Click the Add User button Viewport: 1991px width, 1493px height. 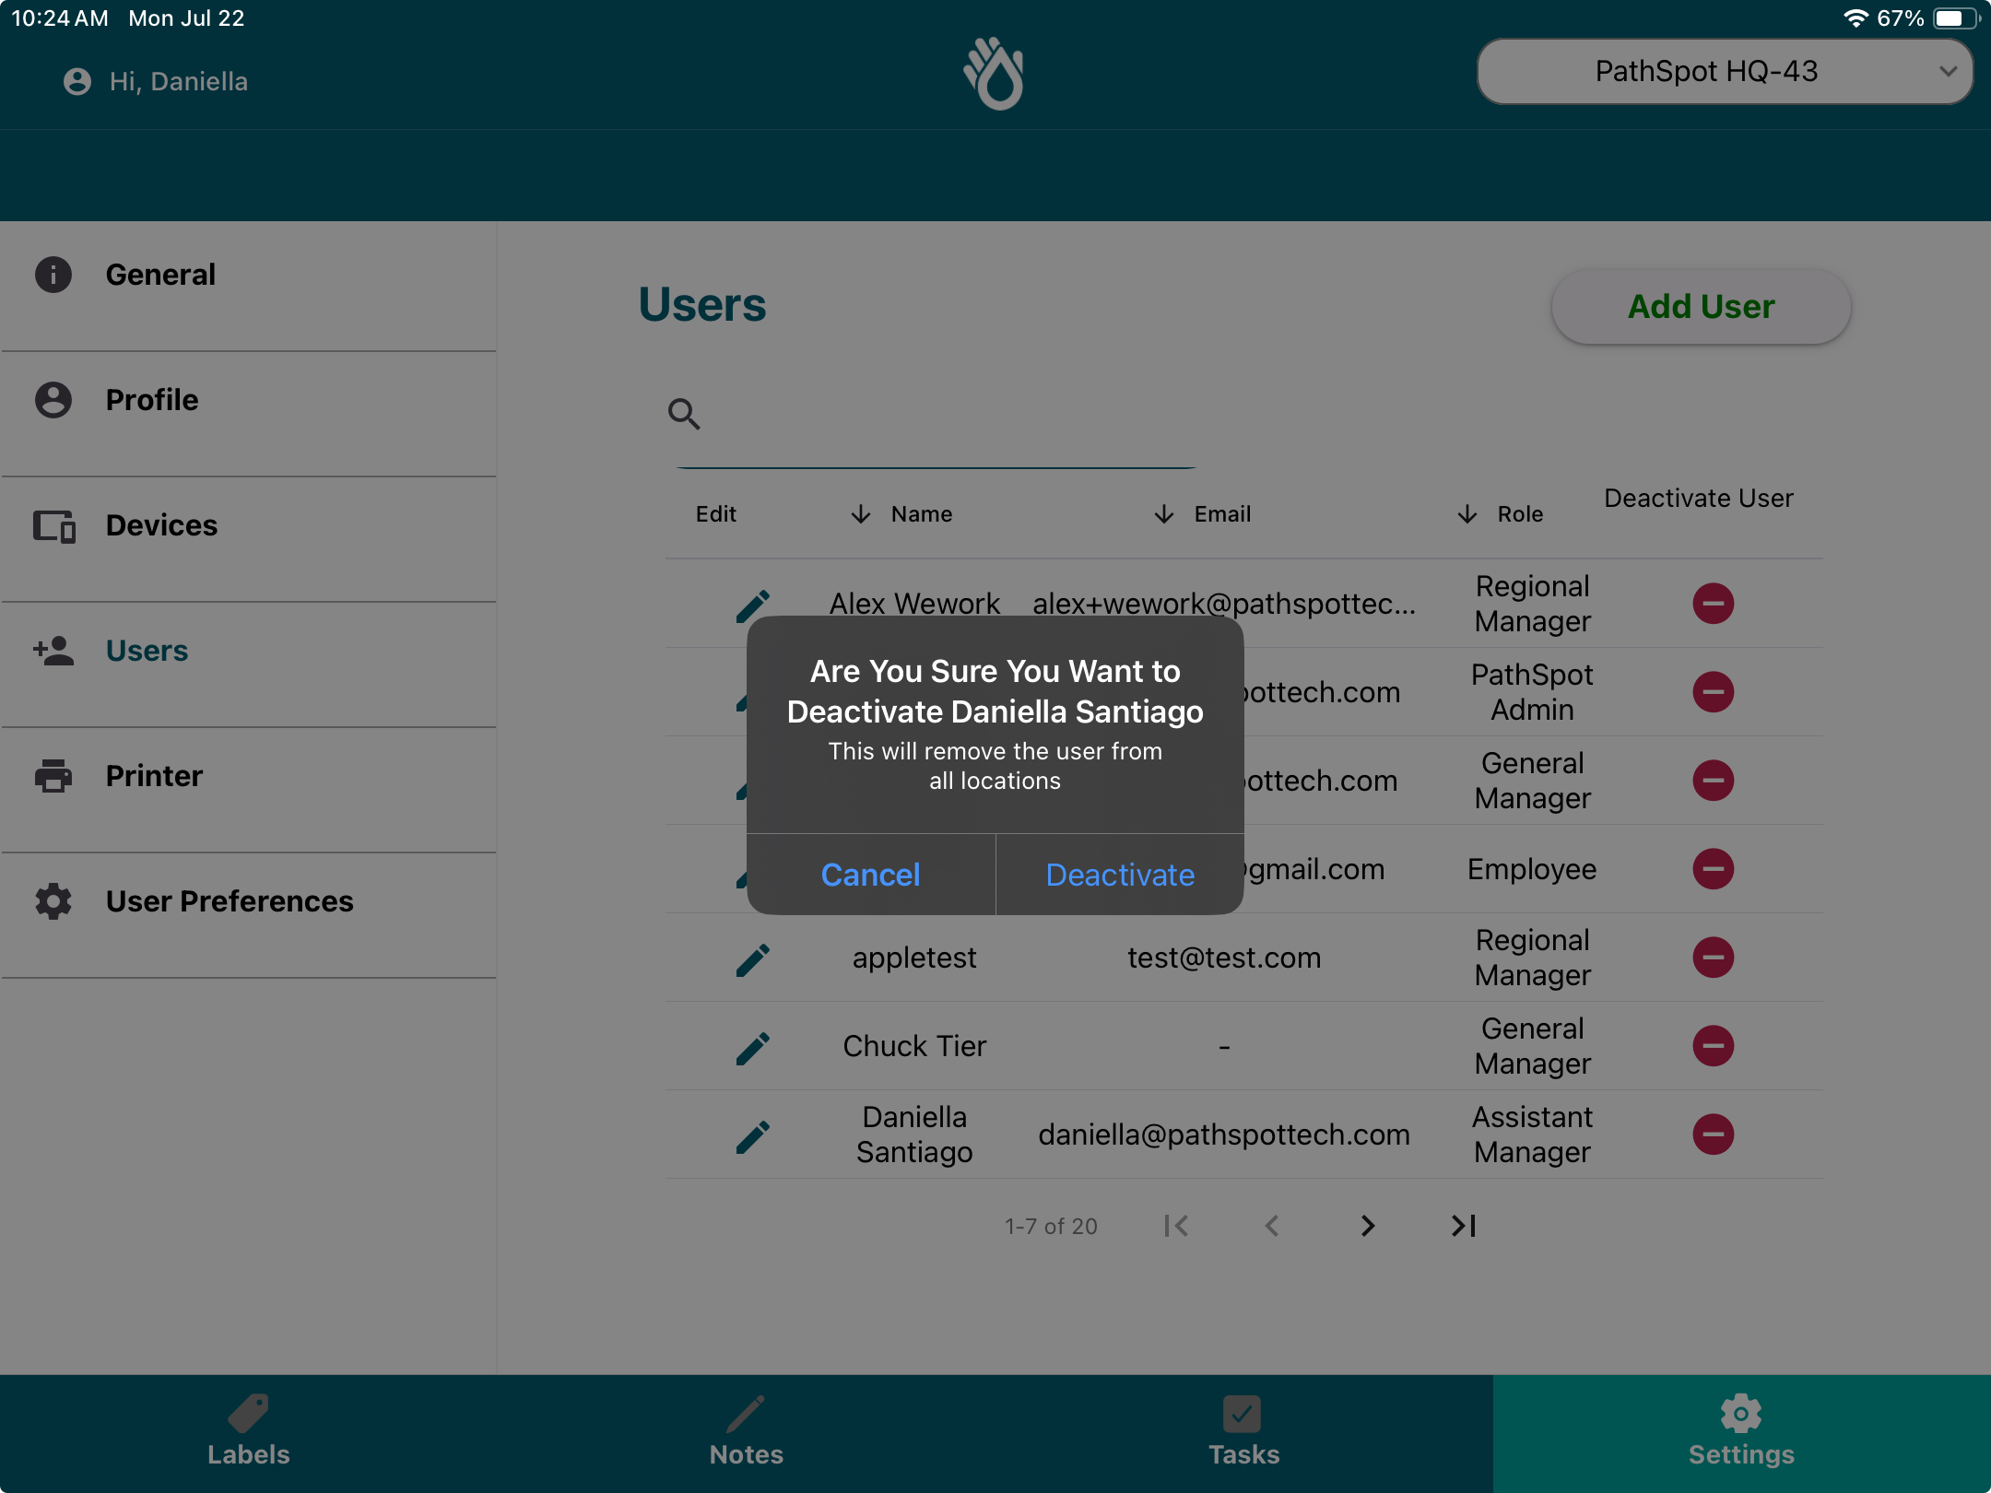tap(1702, 307)
